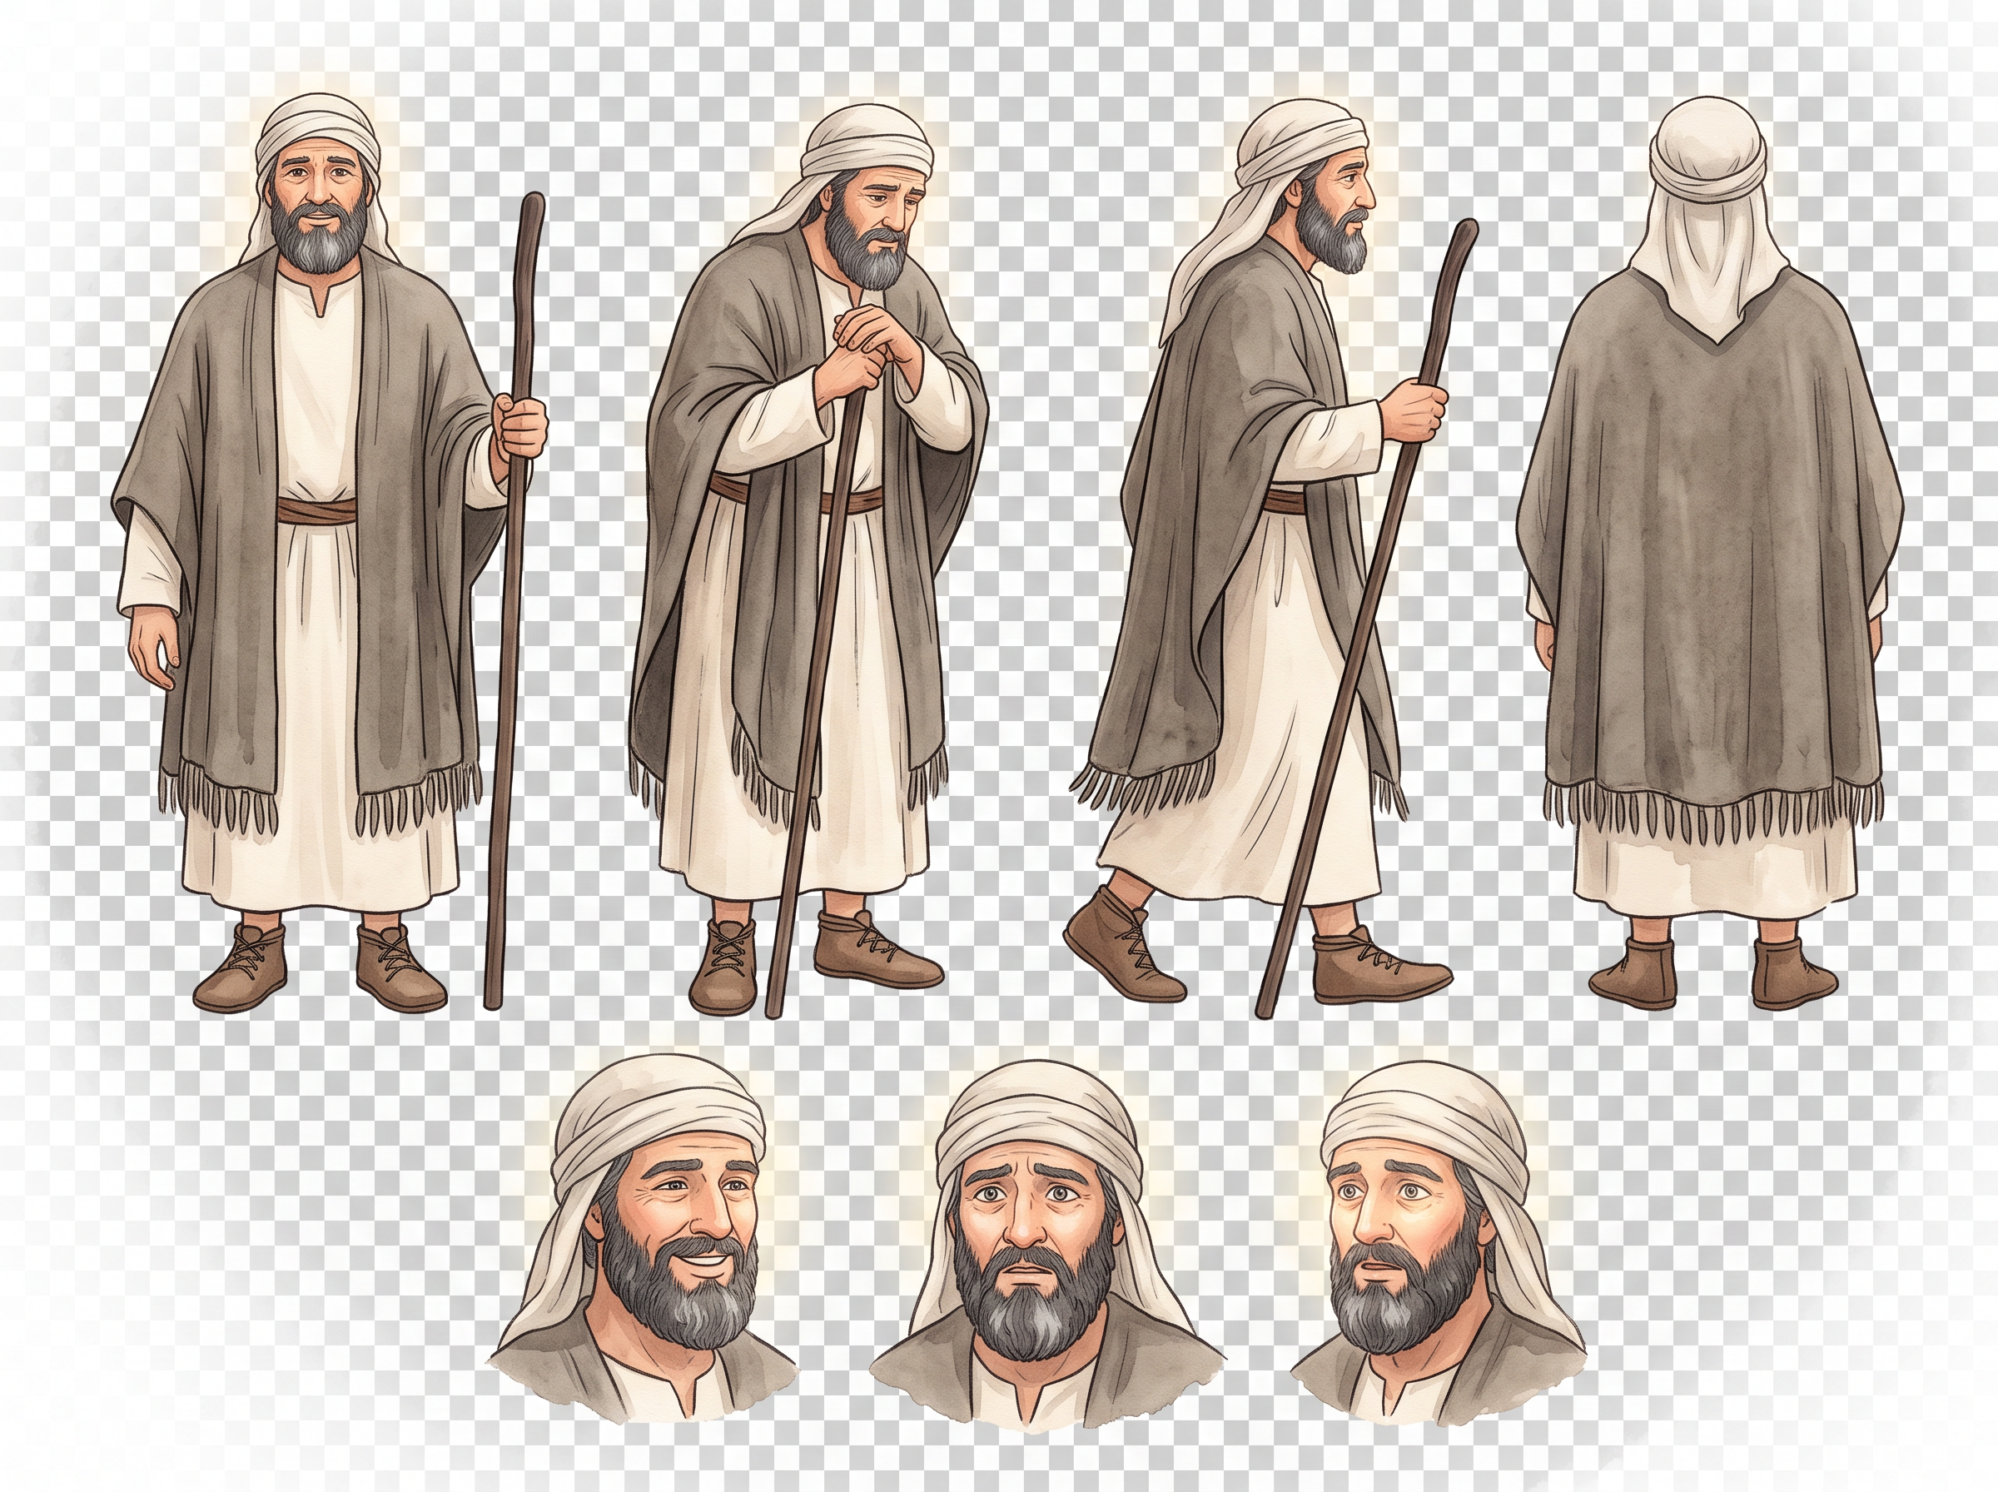Click the hand gripping the staff on walking figure
The width and height of the screenshot is (1998, 1492).
tap(1414, 407)
